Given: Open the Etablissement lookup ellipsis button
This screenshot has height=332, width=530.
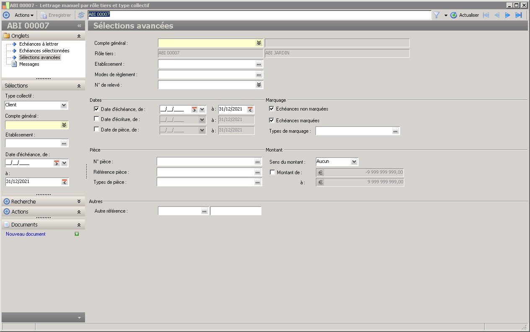Looking at the screenshot, I should (x=259, y=64).
